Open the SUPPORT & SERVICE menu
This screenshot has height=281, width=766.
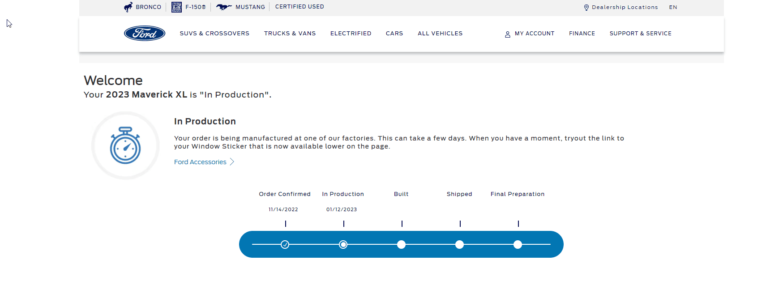[x=640, y=34]
